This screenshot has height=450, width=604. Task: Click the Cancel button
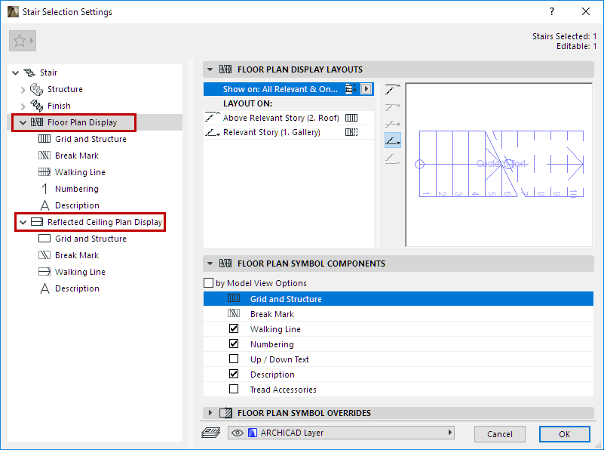[x=500, y=434]
